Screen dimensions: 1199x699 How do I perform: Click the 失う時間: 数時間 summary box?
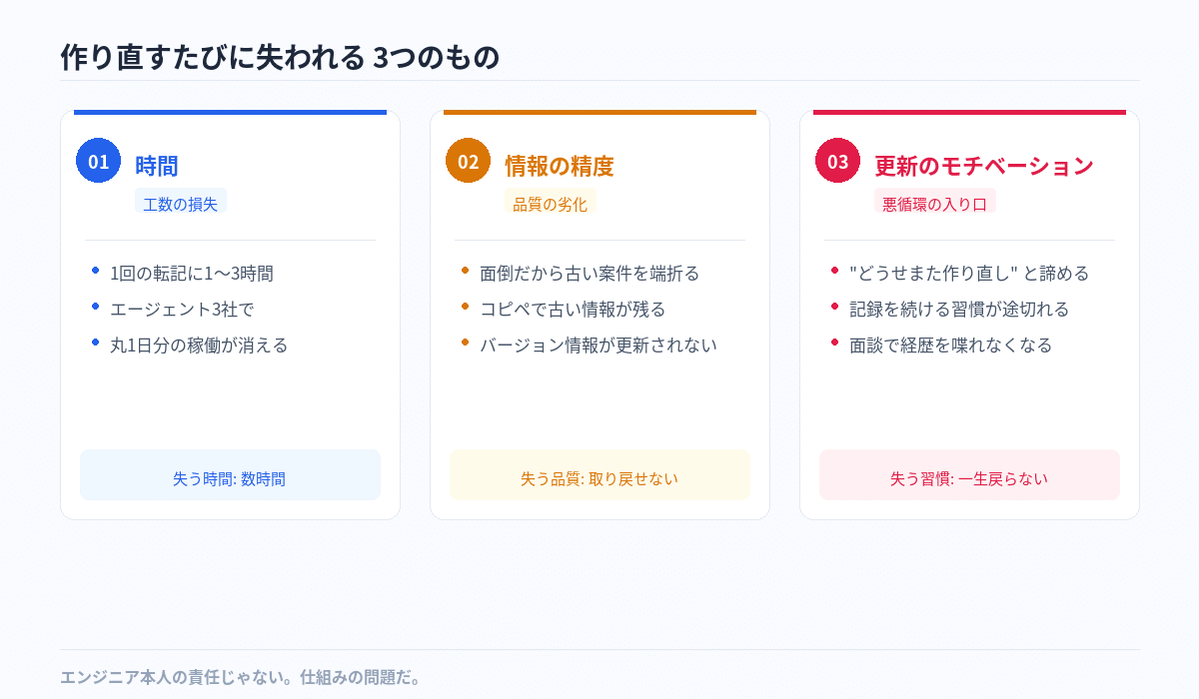[x=230, y=476]
